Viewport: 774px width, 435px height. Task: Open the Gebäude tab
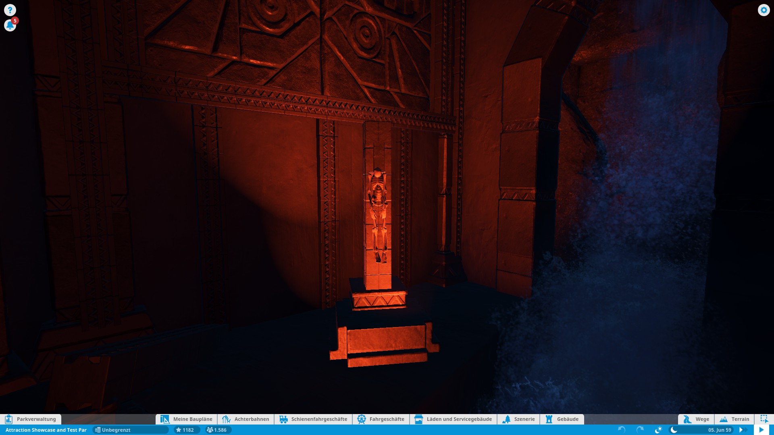562,419
